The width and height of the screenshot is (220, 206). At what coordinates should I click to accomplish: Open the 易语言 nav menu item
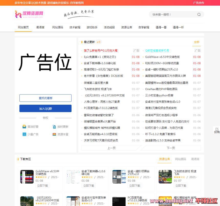(40, 27)
